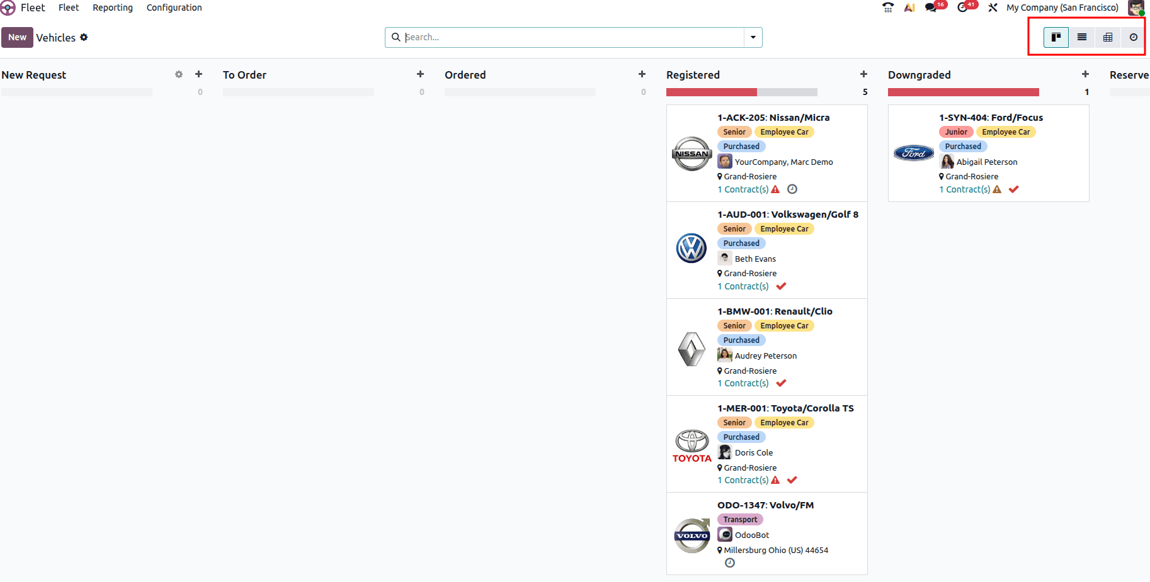Switch to Pivot view
Image resolution: width=1150 pixels, height=582 pixels.
1108,37
